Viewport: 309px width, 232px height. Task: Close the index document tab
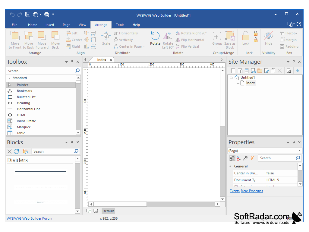111,60
